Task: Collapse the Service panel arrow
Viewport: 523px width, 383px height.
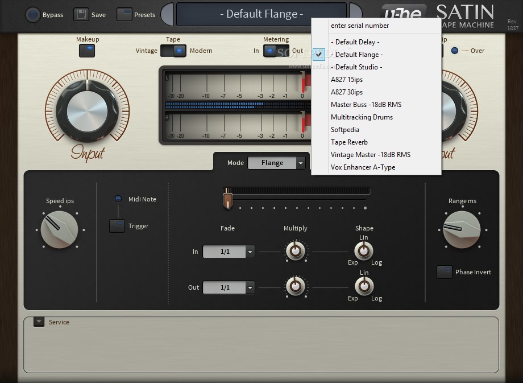Action: [x=39, y=322]
